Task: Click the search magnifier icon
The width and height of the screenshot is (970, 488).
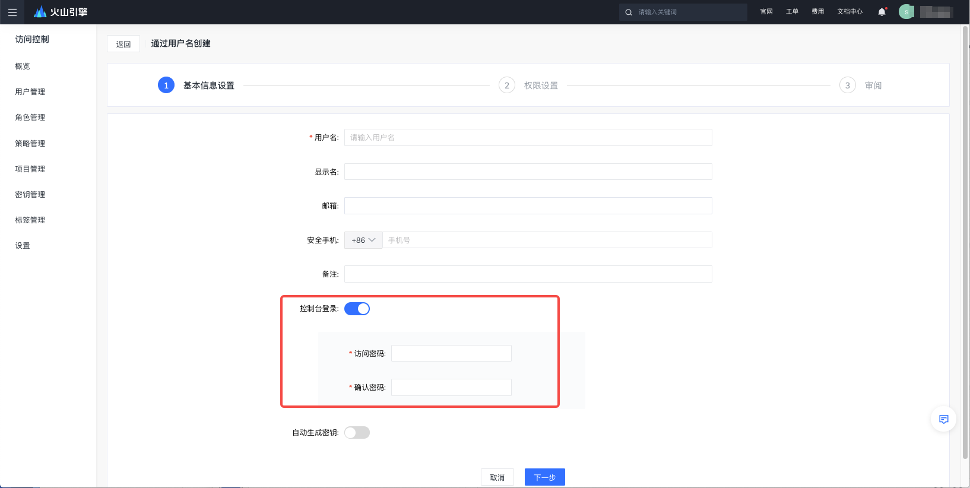Action: click(x=629, y=12)
